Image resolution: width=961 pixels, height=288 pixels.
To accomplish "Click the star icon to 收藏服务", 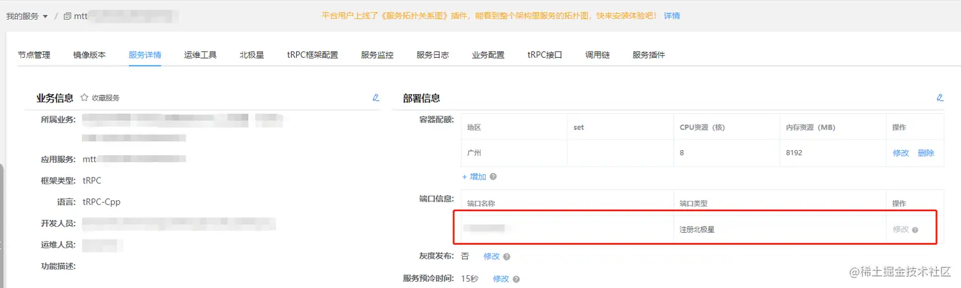I will 85,98.
